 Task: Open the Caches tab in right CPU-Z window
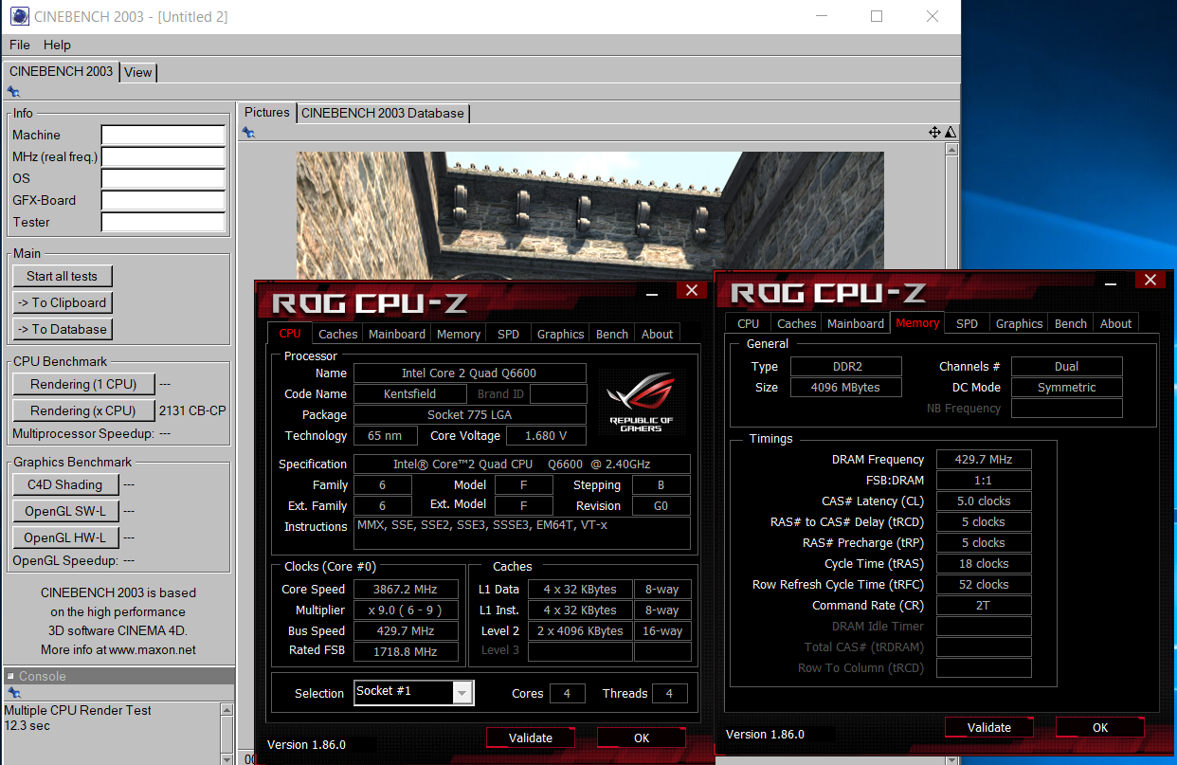tap(797, 323)
